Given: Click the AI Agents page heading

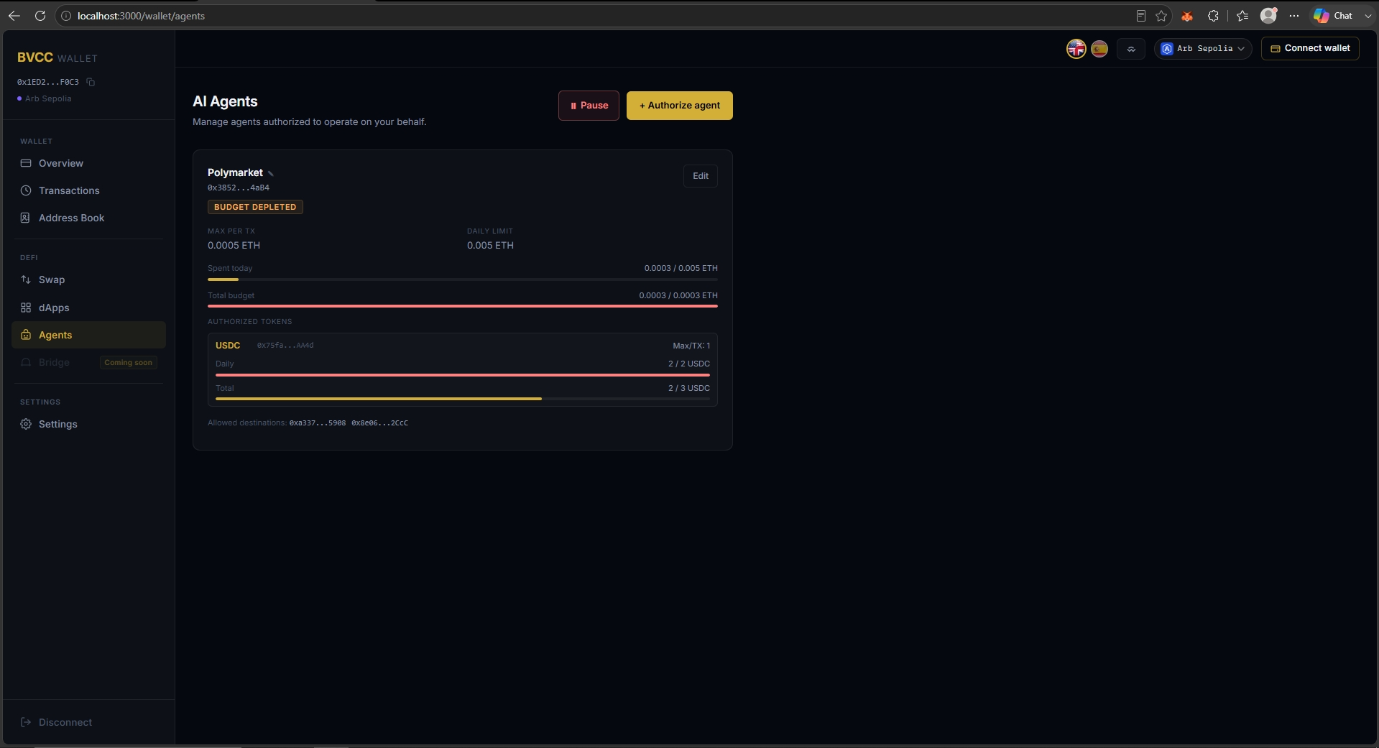Looking at the screenshot, I should tap(225, 101).
